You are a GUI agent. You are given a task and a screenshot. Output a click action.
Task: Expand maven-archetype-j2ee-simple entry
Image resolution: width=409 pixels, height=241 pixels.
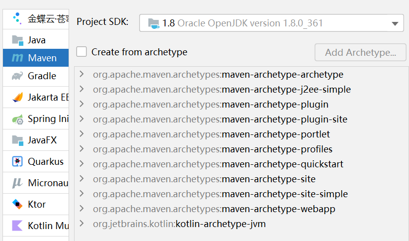(x=82, y=89)
